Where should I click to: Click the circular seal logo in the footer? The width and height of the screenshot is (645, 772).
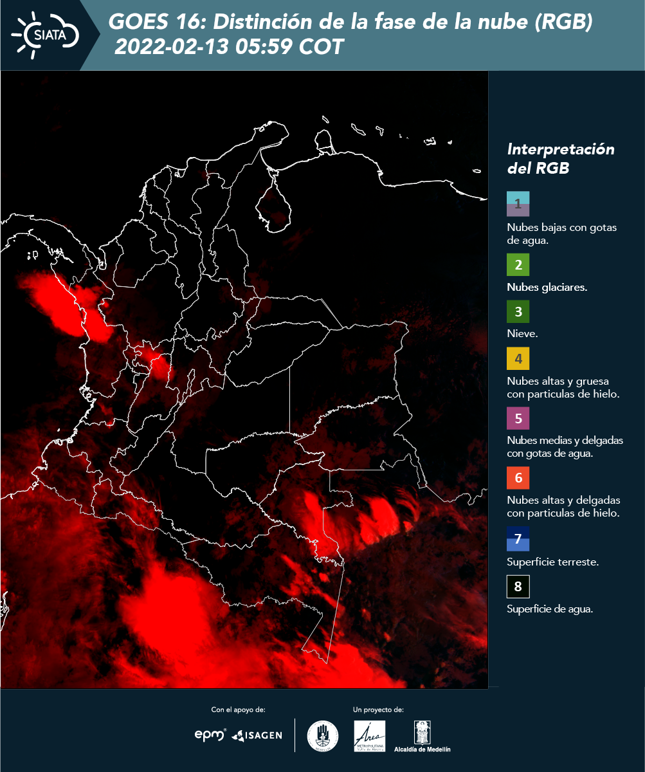[x=323, y=736]
